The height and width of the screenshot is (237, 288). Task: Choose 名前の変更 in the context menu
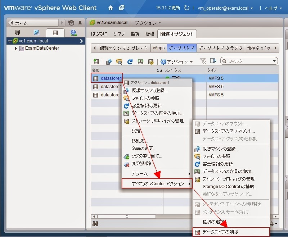157,148
